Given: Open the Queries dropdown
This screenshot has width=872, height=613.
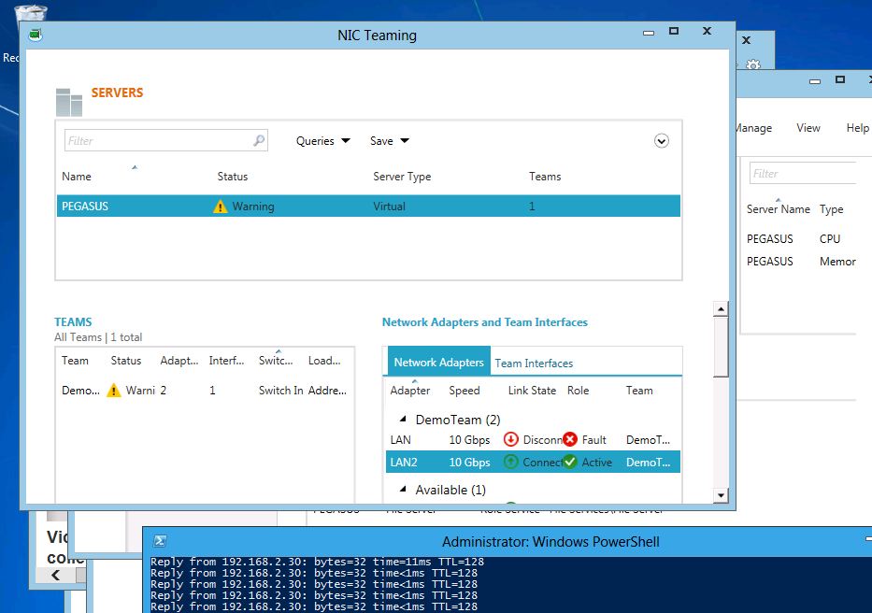Looking at the screenshot, I should tap(322, 141).
